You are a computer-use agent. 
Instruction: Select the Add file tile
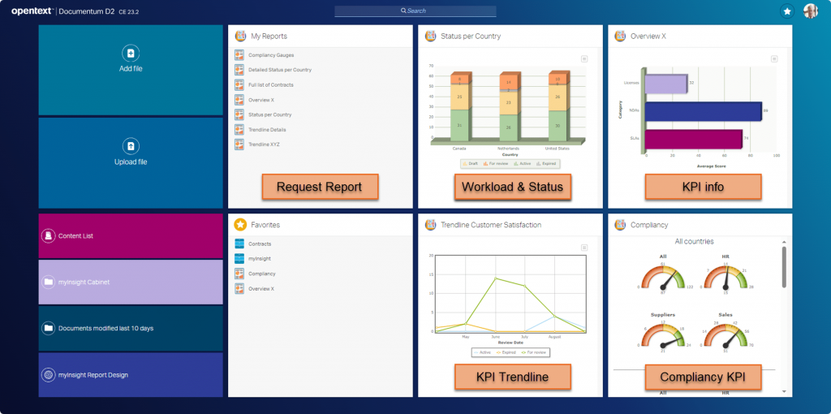[x=131, y=70]
